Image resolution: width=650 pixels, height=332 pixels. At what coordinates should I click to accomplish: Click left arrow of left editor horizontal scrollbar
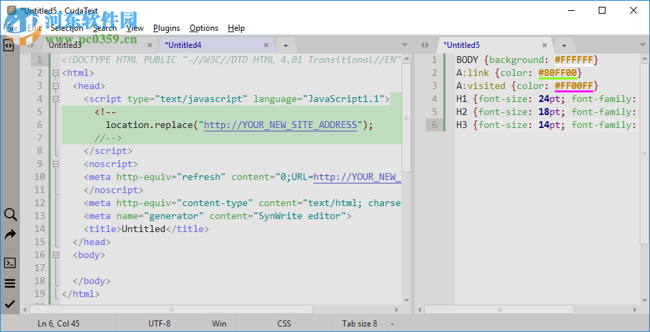[x=25, y=309]
